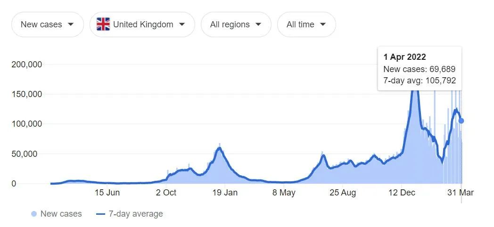The image size is (494, 227).
Task: Click the 7-day average legend line
Action: 100,214
